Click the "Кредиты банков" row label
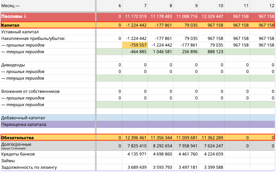276x172 pixels. tap(18, 154)
